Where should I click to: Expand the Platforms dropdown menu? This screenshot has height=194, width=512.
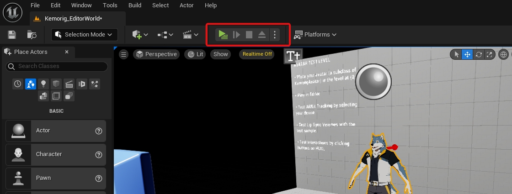pos(315,35)
